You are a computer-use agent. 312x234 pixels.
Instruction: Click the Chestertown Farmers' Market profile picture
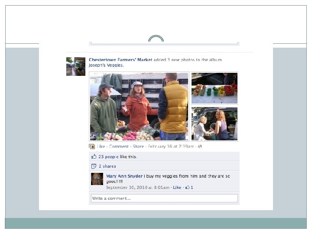click(76, 66)
